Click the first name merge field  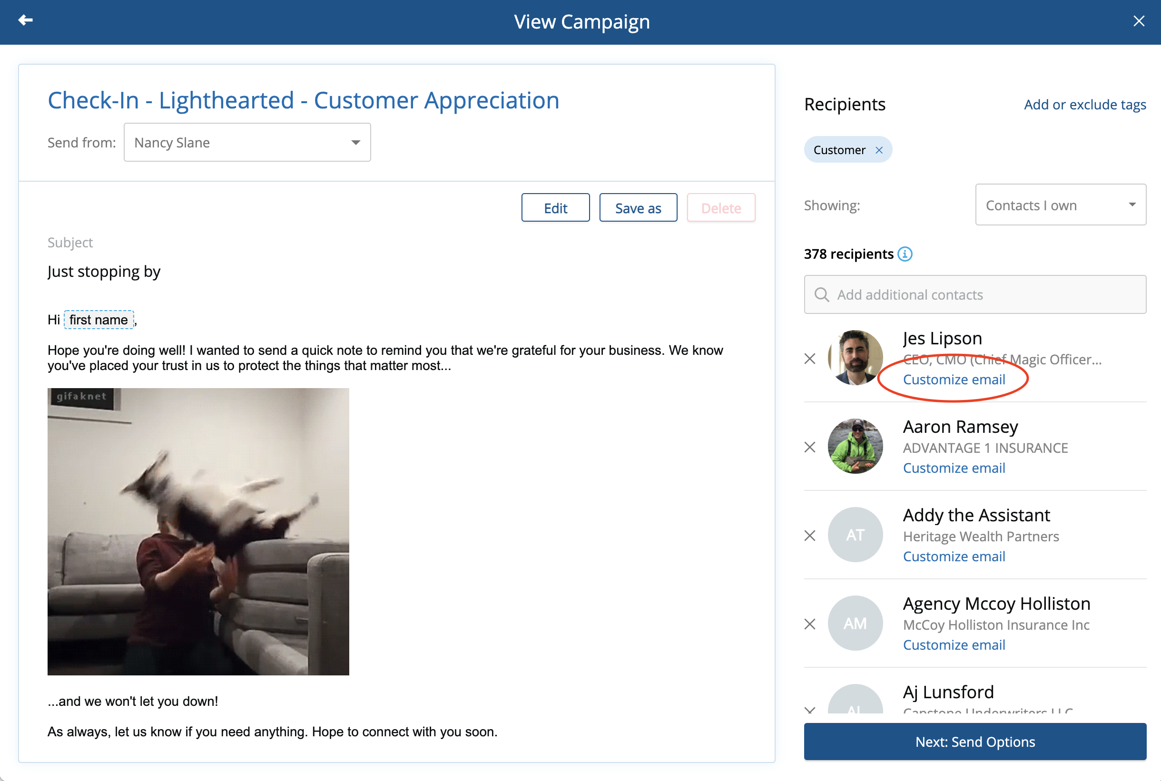(98, 320)
